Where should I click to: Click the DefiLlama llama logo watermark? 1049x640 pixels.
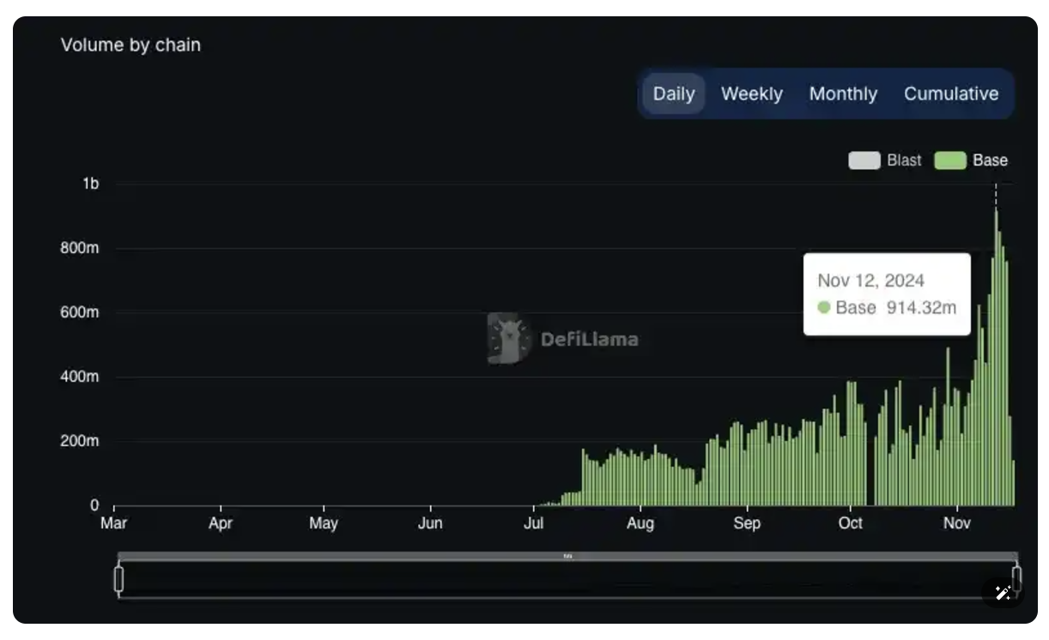[x=509, y=338]
